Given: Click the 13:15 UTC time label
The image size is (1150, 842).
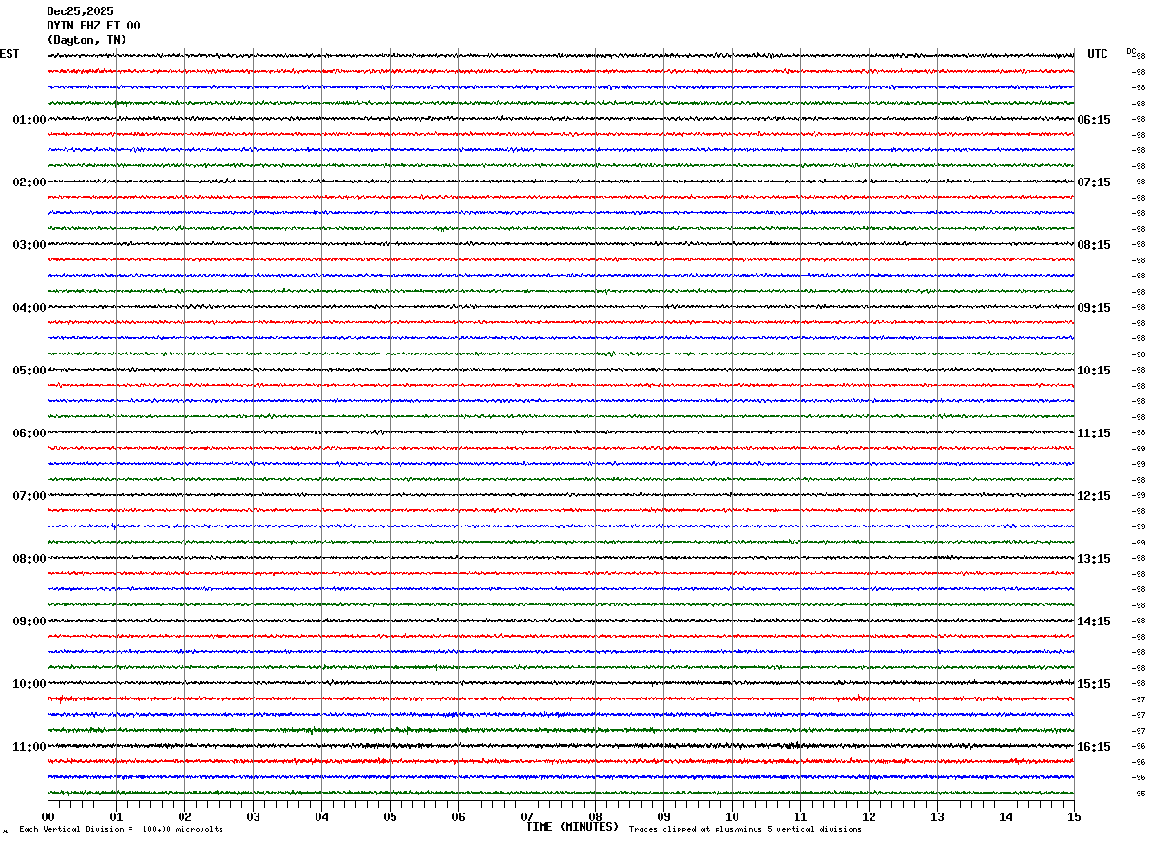Looking at the screenshot, I should pos(1093,559).
